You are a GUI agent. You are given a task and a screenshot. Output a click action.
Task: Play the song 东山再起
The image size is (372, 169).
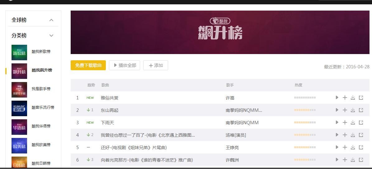(x=337, y=110)
